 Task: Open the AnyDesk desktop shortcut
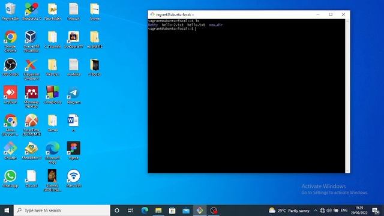10,95
